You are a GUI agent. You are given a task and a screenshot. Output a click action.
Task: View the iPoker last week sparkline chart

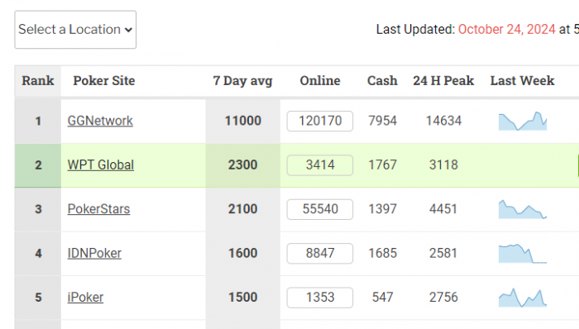[523, 298]
